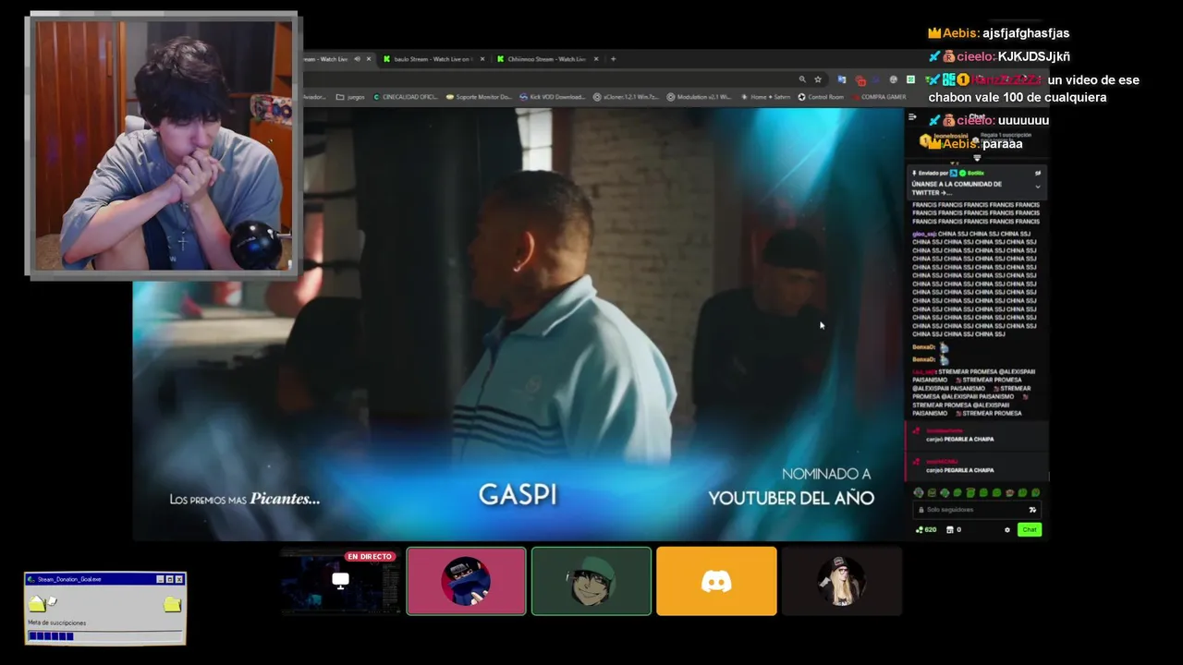Click the streamer webcam overlay

click(164, 145)
